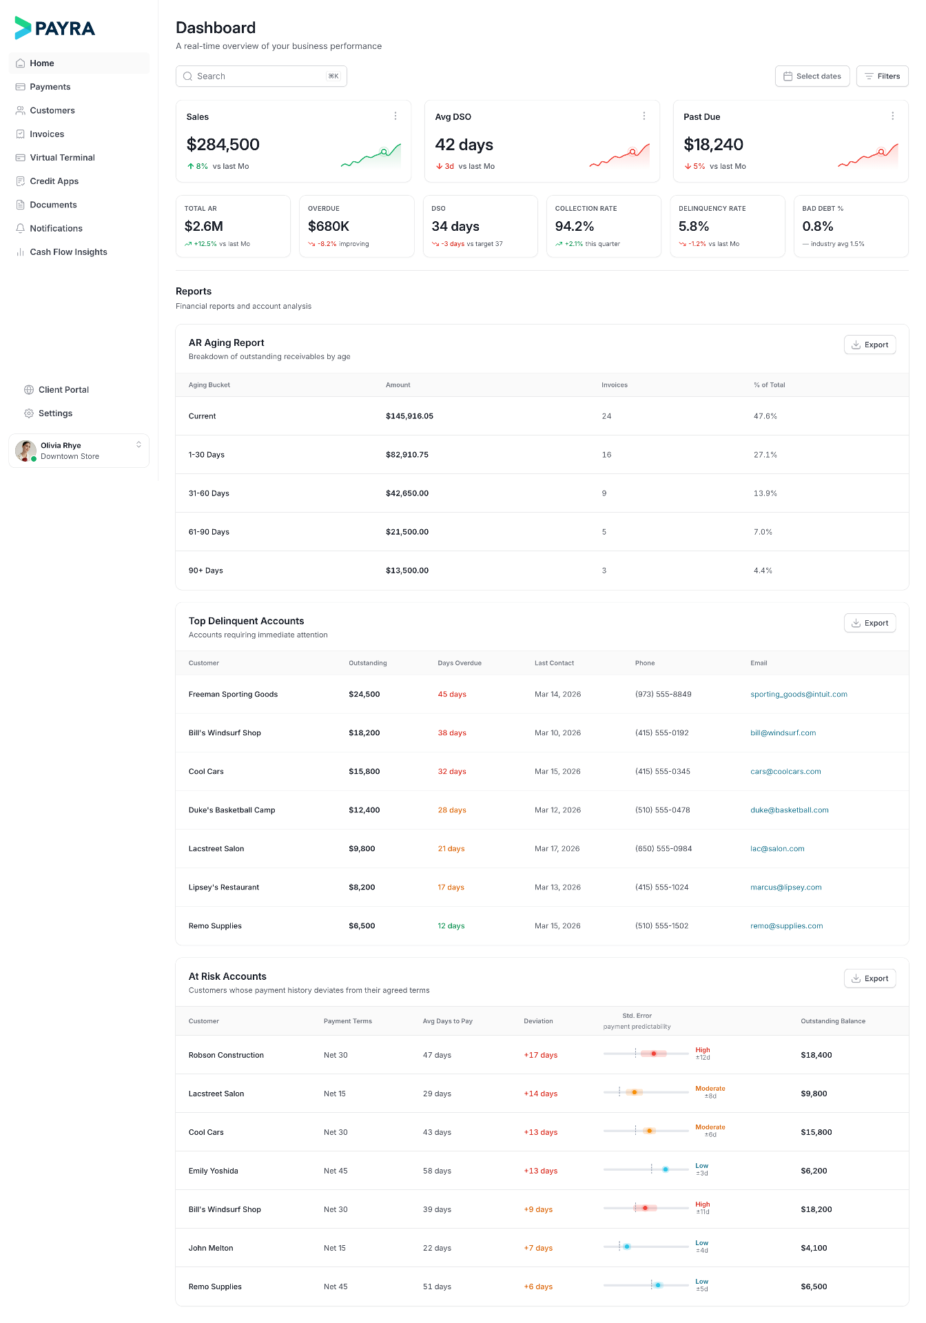
Task: Click the Search input field
Action: pyautogui.click(x=261, y=76)
